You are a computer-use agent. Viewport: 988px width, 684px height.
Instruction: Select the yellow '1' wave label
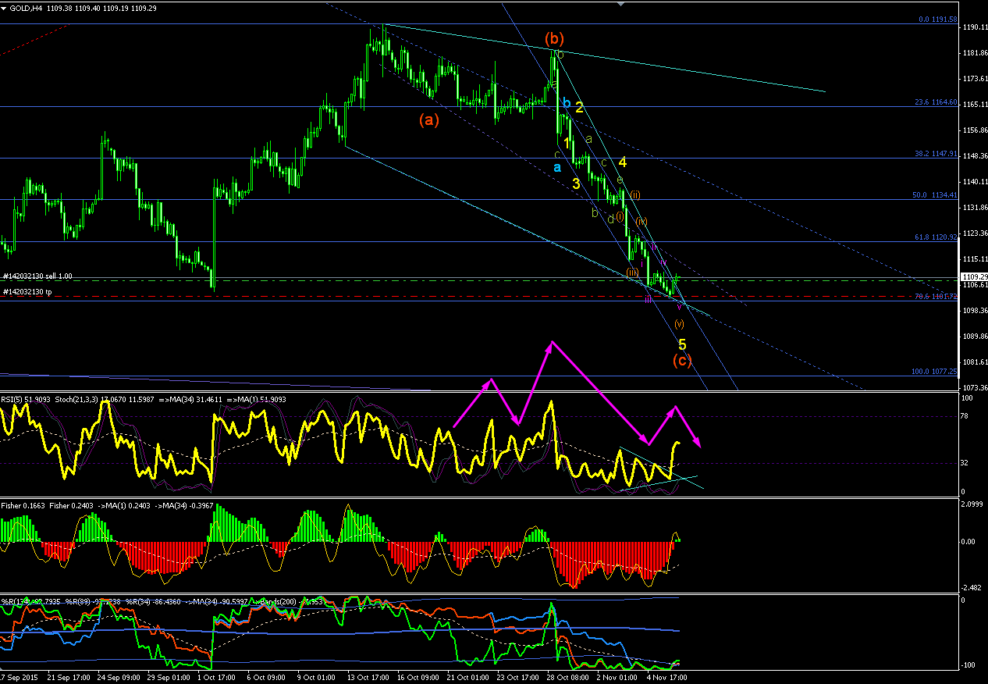pos(567,143)
